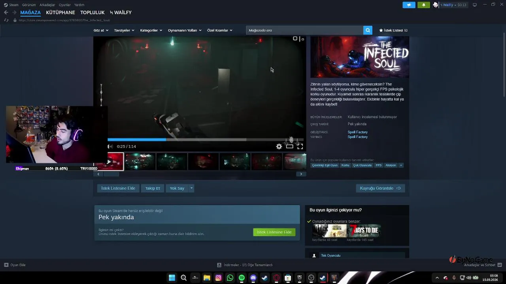The image size is (506, 284).
Task: Open the İstek Listesi 52 link
Action: pyautogui.click(x=393, y=30)
